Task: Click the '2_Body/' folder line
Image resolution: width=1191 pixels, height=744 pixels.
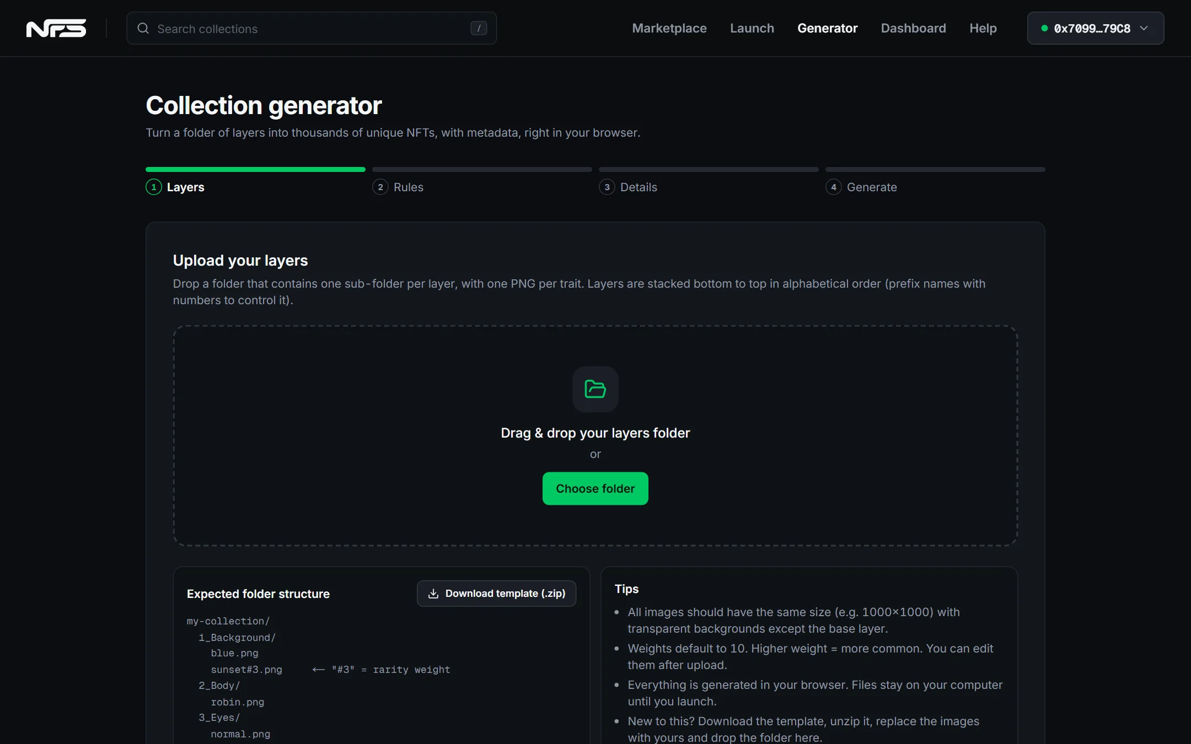Action: point(219,686)
